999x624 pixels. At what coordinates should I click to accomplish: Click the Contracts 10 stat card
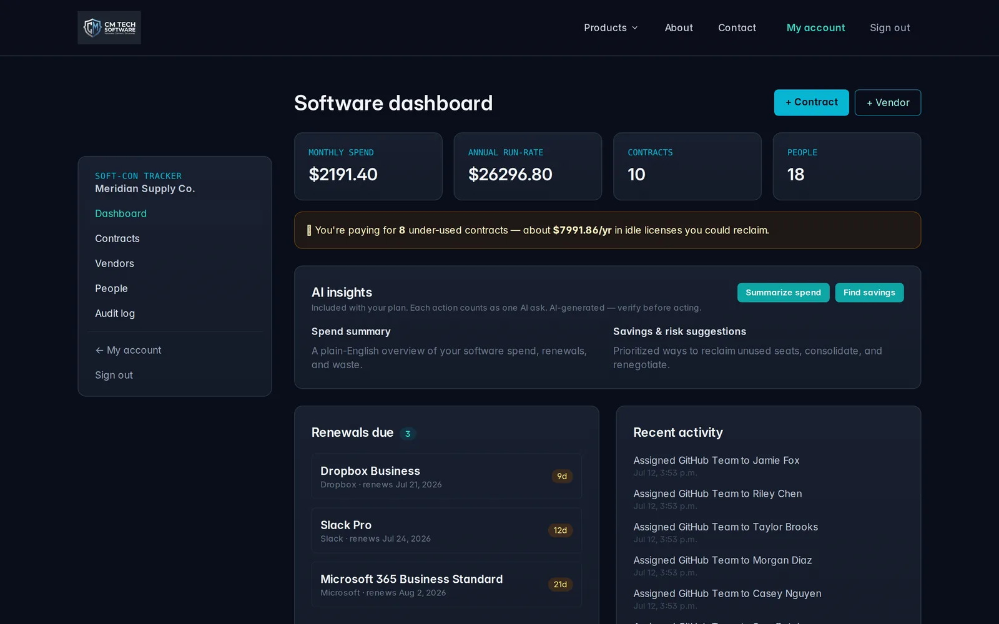tap(687, 166)
